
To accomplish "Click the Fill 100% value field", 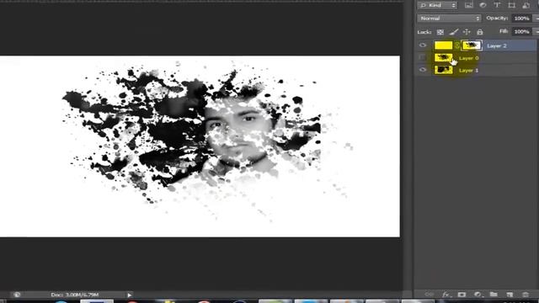I will click(x=521, y=32).
